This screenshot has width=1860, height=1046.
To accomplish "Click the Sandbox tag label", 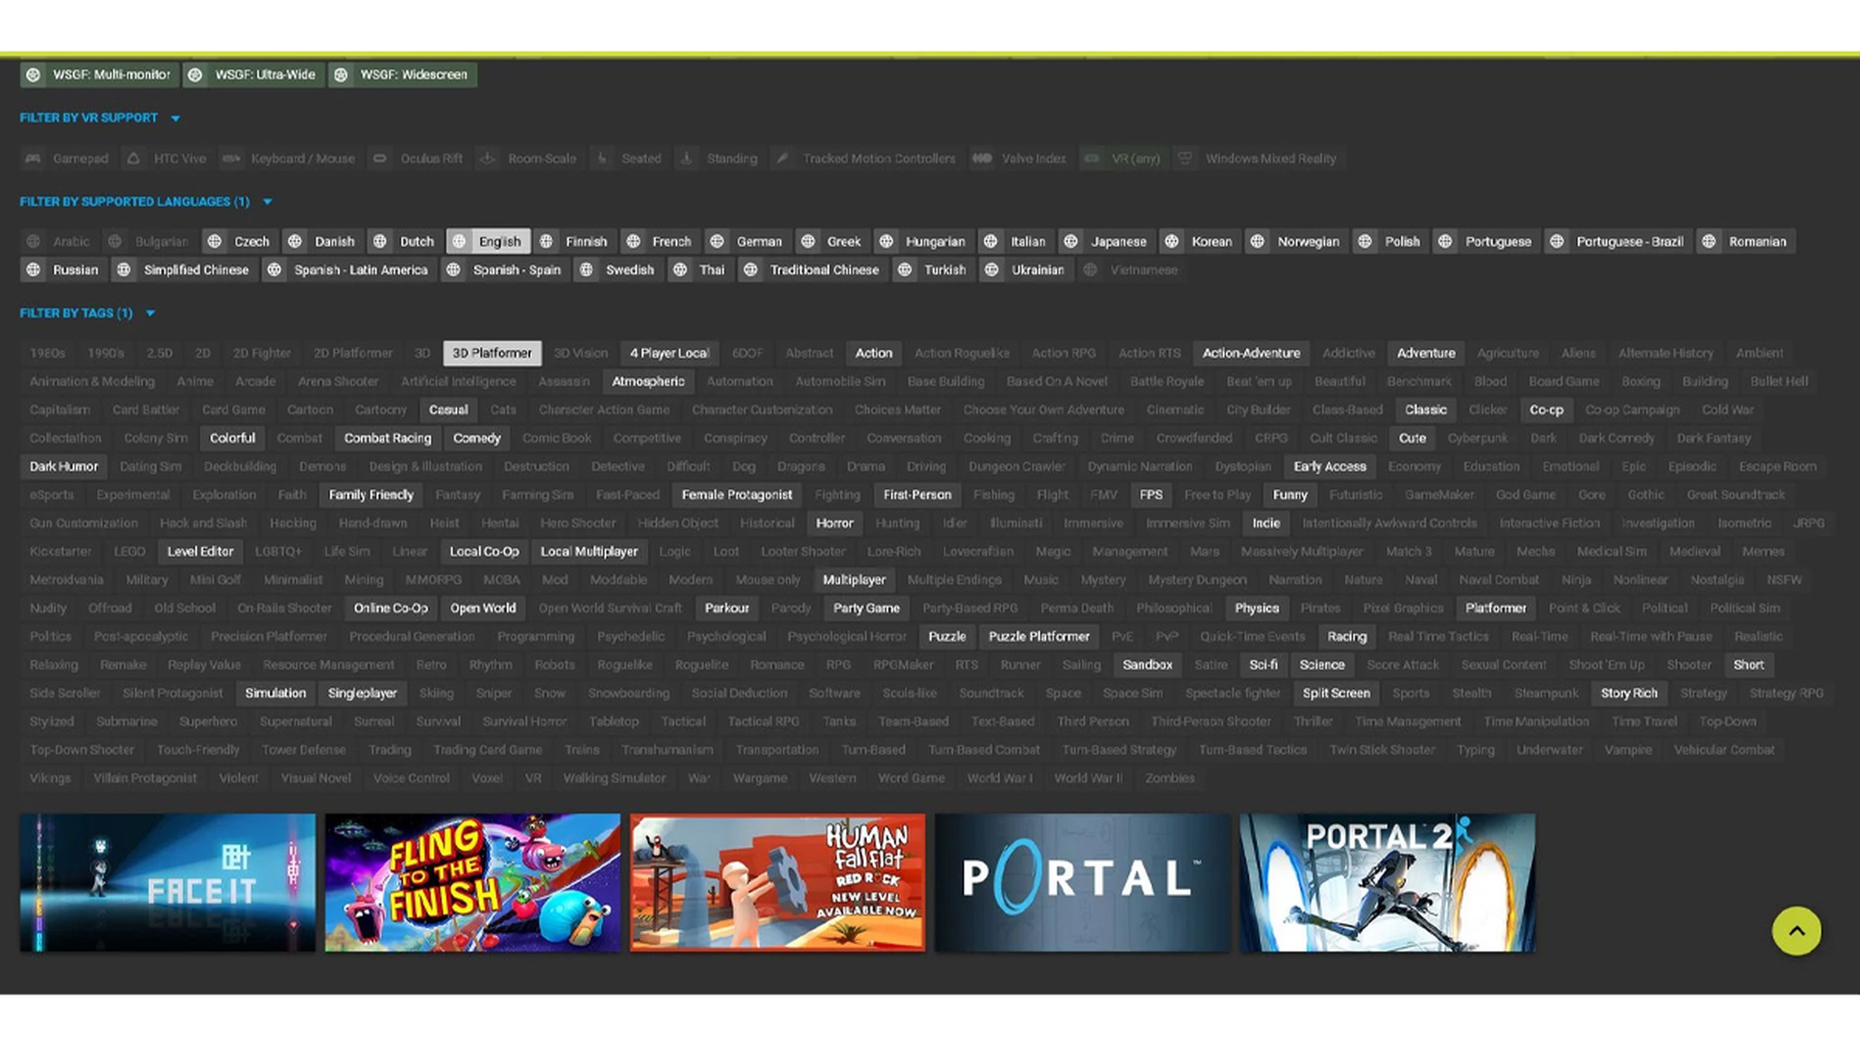I will pyautogui.click(x=1146, y=664).
